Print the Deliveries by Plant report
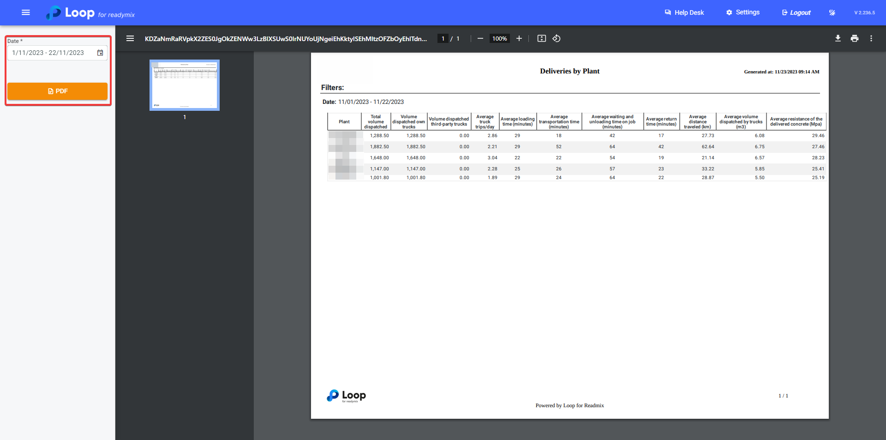Image resolution: width=886 pixels, height=440 pixels. pos(855,39)
